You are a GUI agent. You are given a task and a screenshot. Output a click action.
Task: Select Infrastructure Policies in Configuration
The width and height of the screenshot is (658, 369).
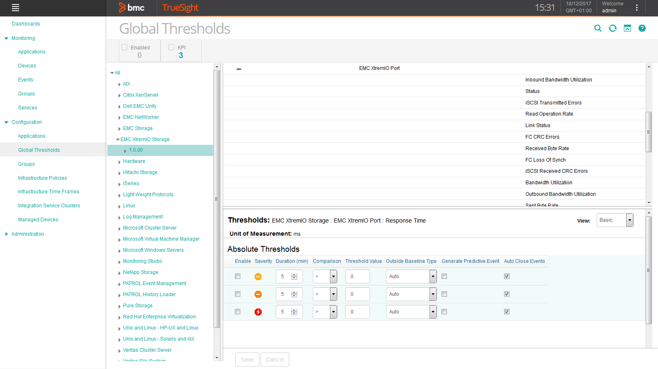[42, 178]
